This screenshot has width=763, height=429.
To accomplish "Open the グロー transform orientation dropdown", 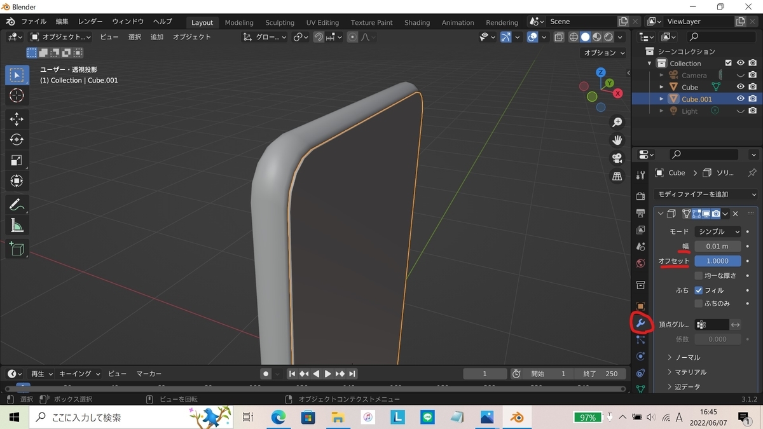I will 265,37.
